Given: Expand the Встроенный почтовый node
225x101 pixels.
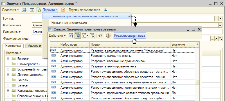Looking at the screenshot, I should [x=8, y=69].
